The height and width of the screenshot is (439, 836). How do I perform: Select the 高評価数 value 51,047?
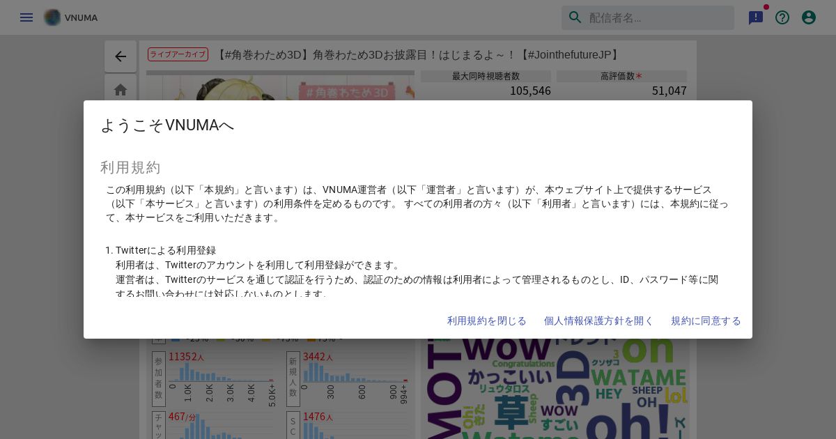pyautogui.click(x=669, y=91)
